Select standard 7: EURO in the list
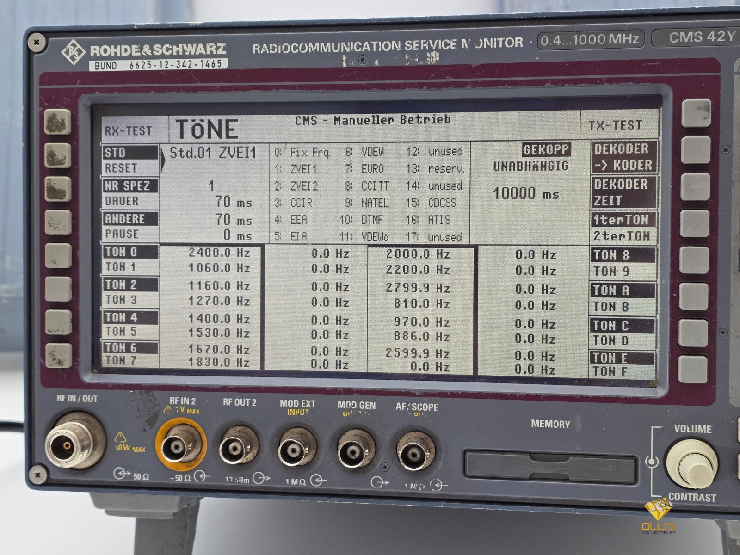 365,169
